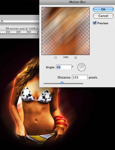Image resolution: width=115 pixels, height=150 pixels.
Task: Select the Angle input field
Action: 64,67
